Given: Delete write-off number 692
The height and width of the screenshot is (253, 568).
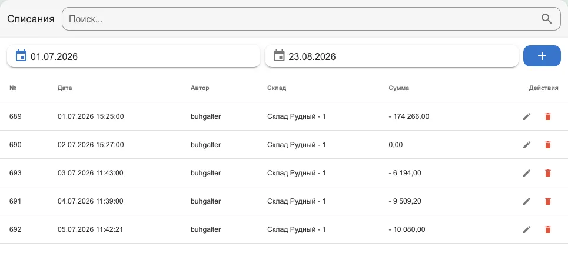Looking at the screenshot, I should tap(548, 229).
